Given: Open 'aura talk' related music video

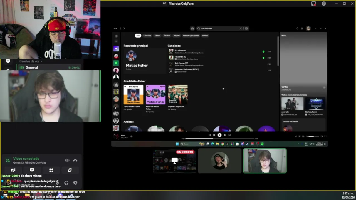Looking at the screenshot, I should coord(292,104).
